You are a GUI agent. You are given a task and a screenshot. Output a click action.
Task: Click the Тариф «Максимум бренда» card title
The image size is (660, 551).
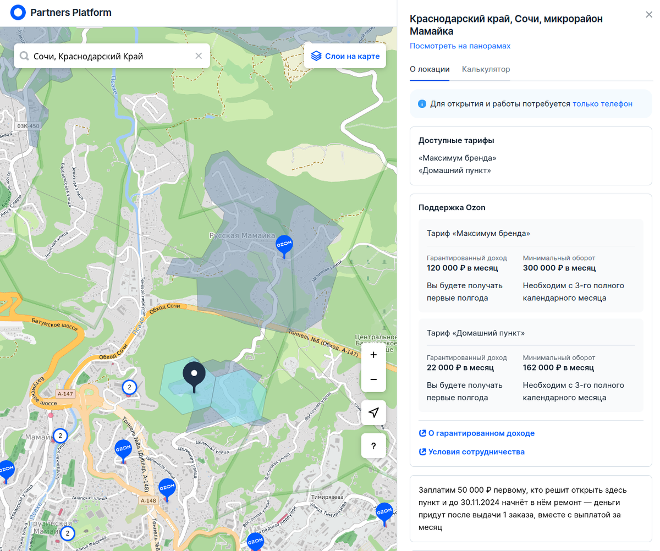point(479,233)
